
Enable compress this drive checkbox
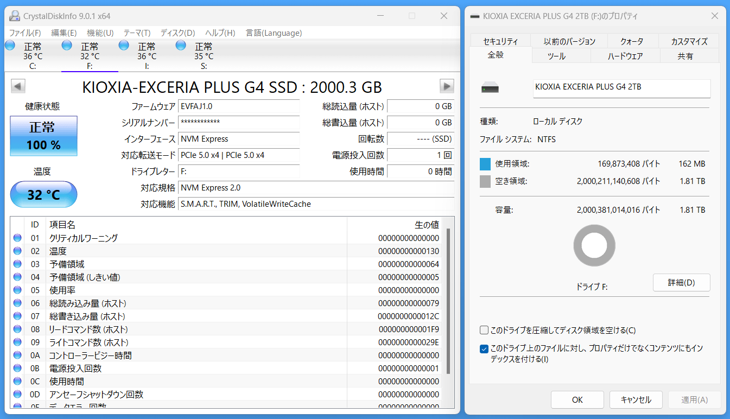[484, 330]
